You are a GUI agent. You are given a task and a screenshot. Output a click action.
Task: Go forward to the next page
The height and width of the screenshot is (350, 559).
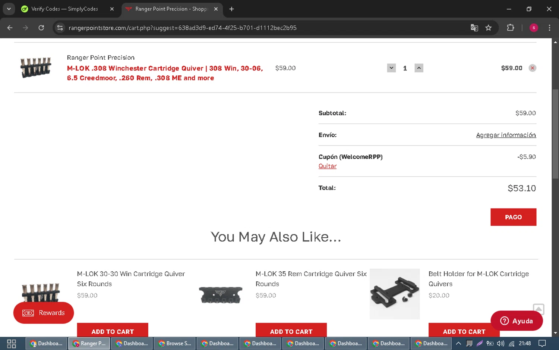[25, 28]
